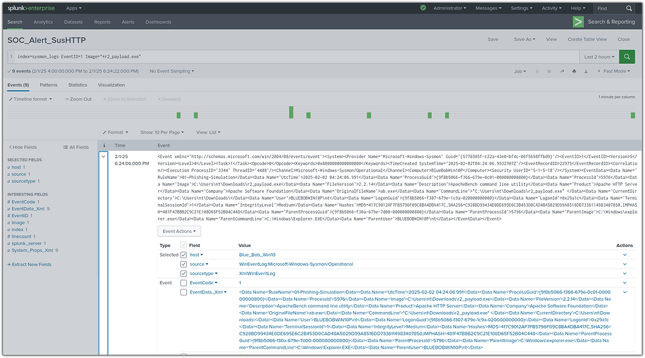The width and height of the screenshot is (645, 358).
Task: Collapse the event row chevron
Action: point(103,157)
